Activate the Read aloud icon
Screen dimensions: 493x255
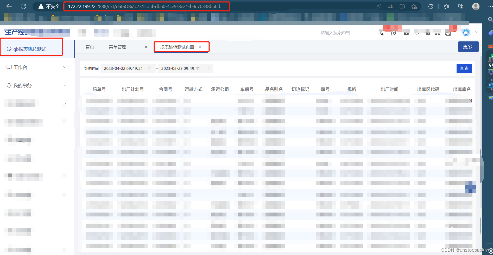pos(379,6)
